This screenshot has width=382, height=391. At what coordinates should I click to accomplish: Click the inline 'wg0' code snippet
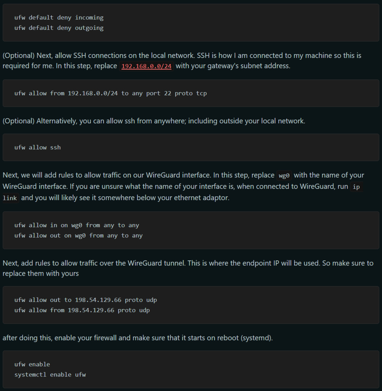[284, 176]
